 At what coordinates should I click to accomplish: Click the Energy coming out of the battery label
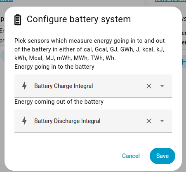click(59, 102)
